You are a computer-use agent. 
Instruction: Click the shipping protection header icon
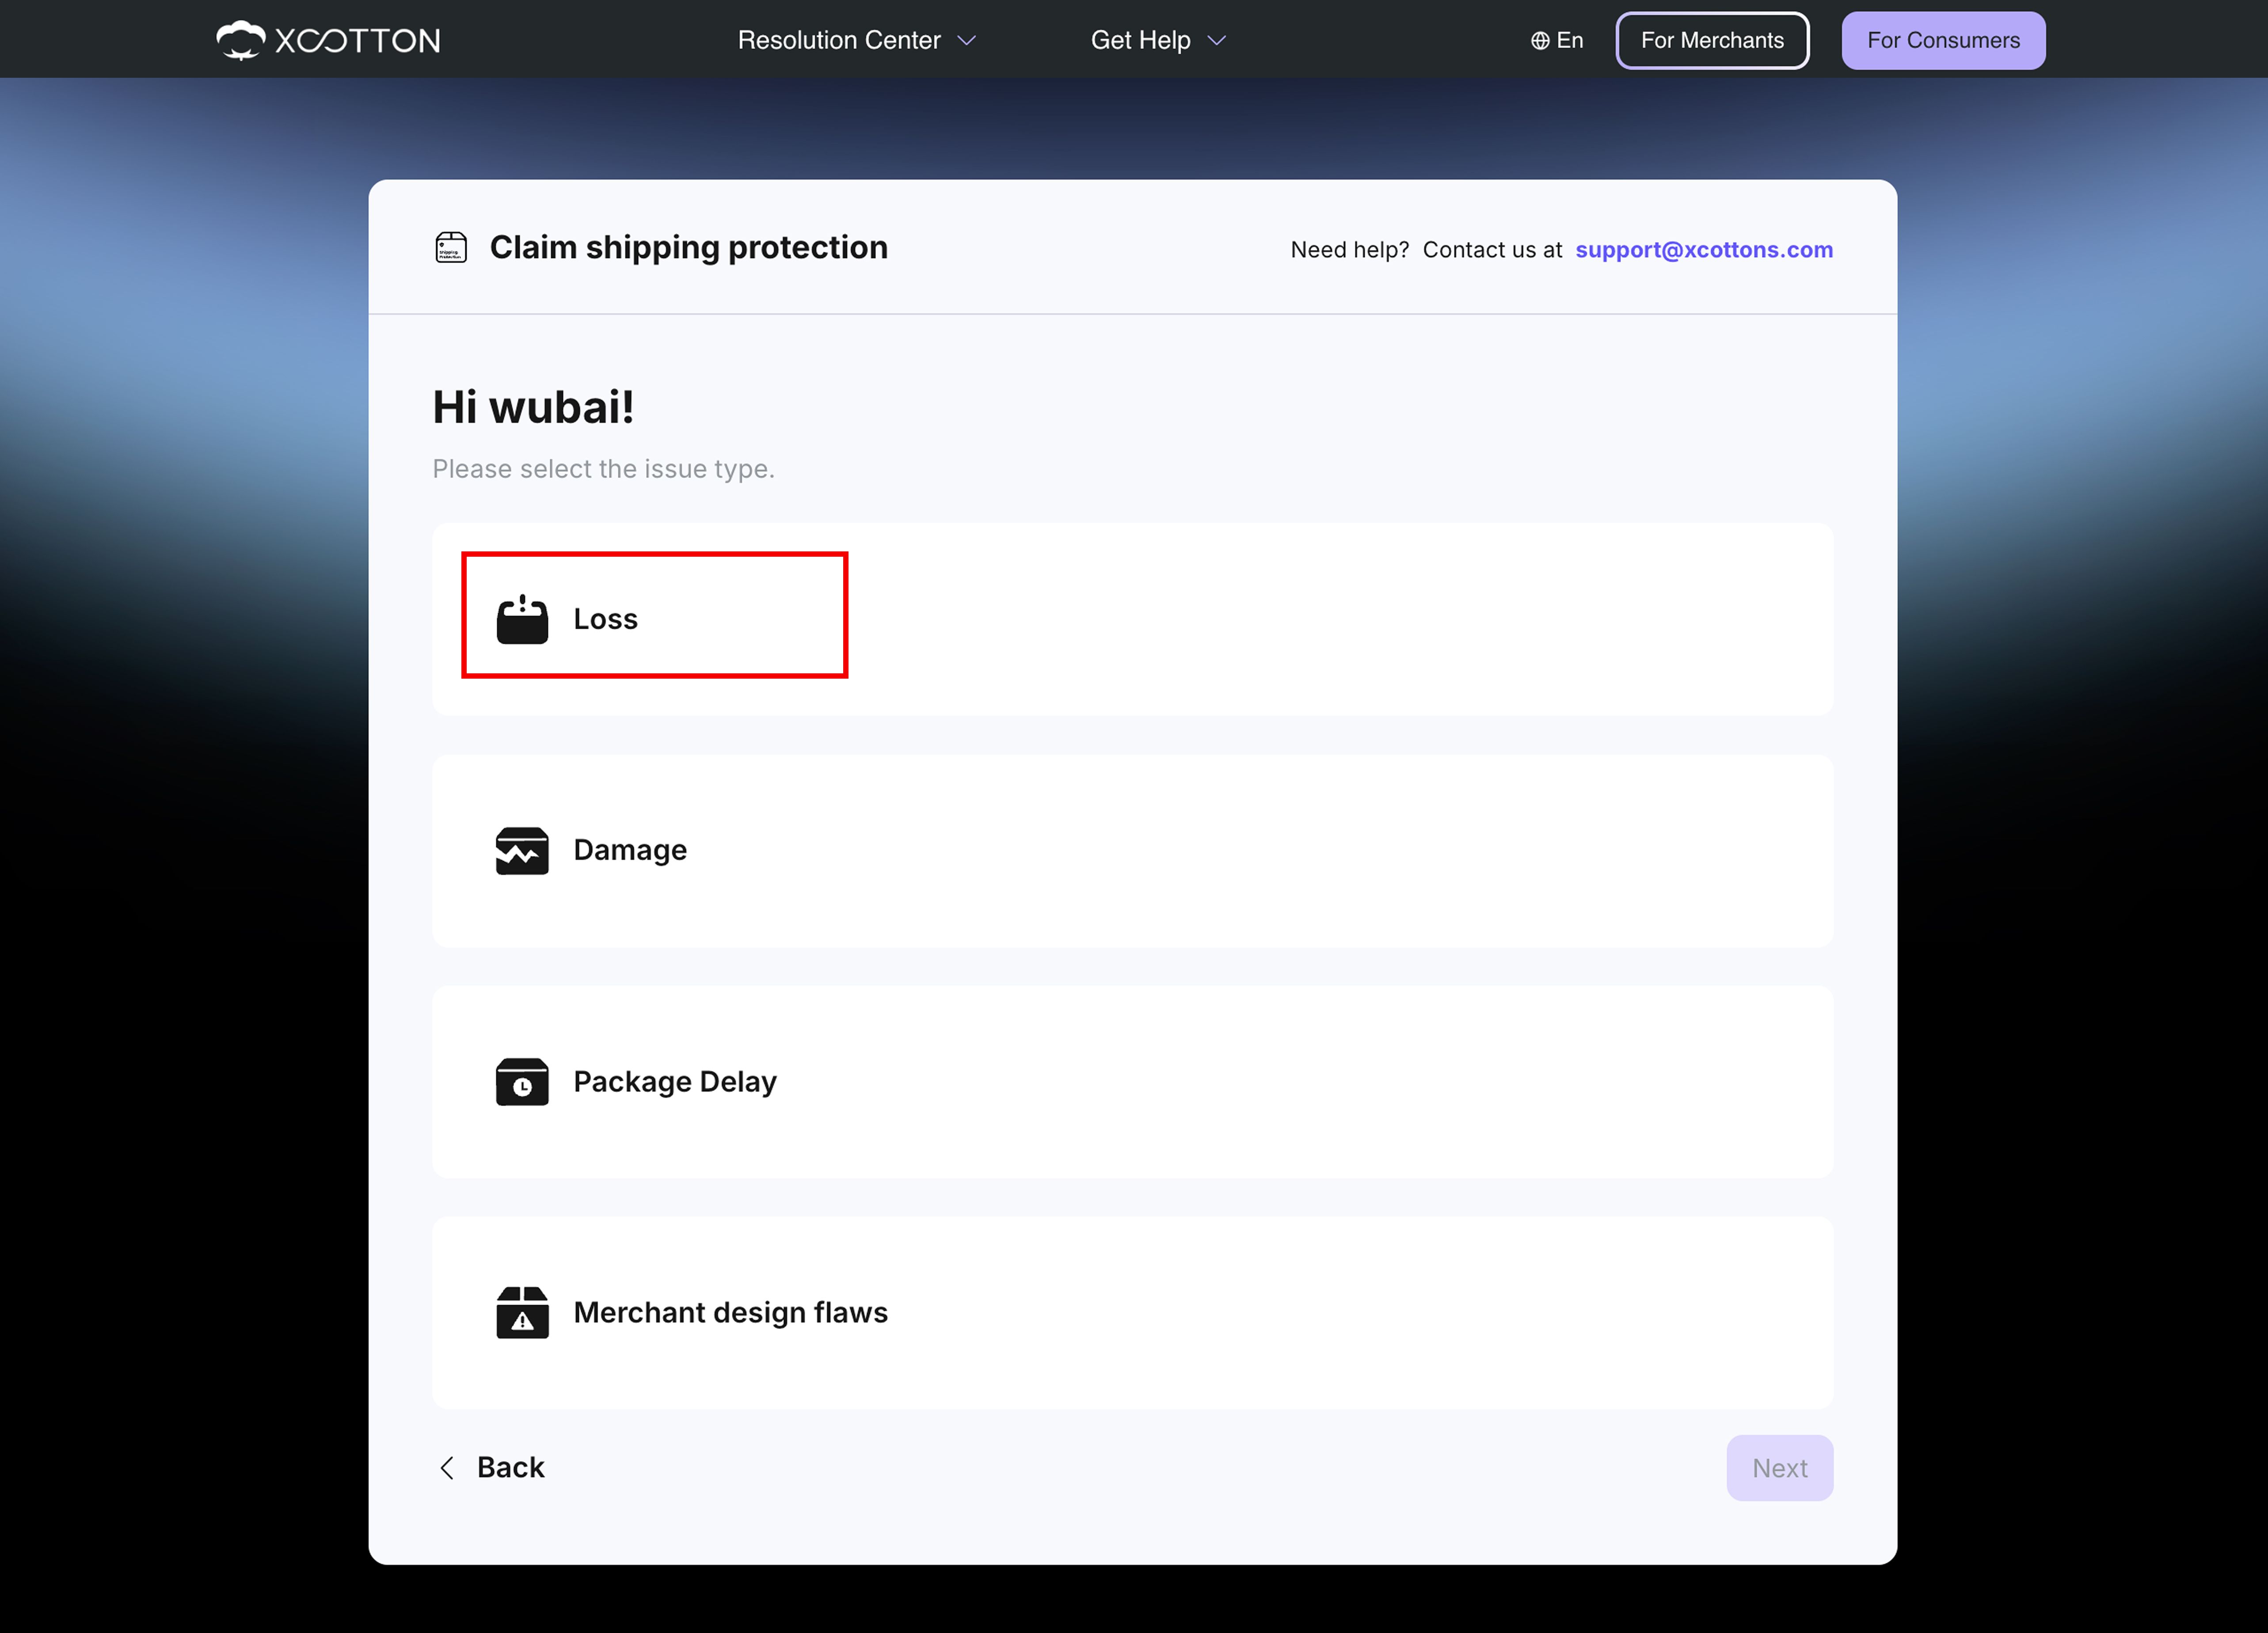point(451,247)
